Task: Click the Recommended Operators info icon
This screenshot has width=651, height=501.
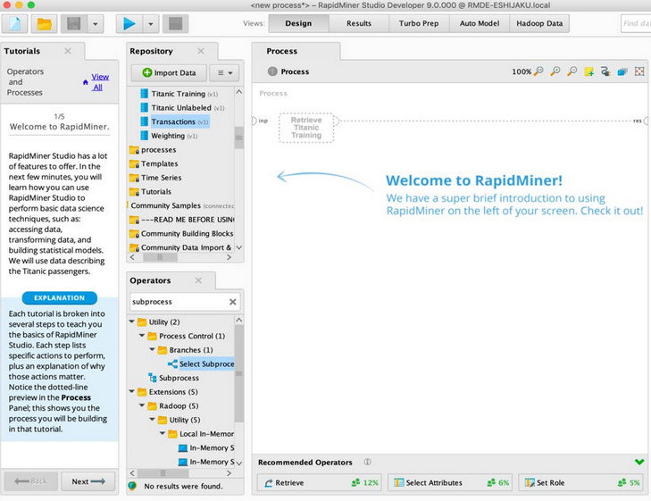Action: tap(367, 462)
